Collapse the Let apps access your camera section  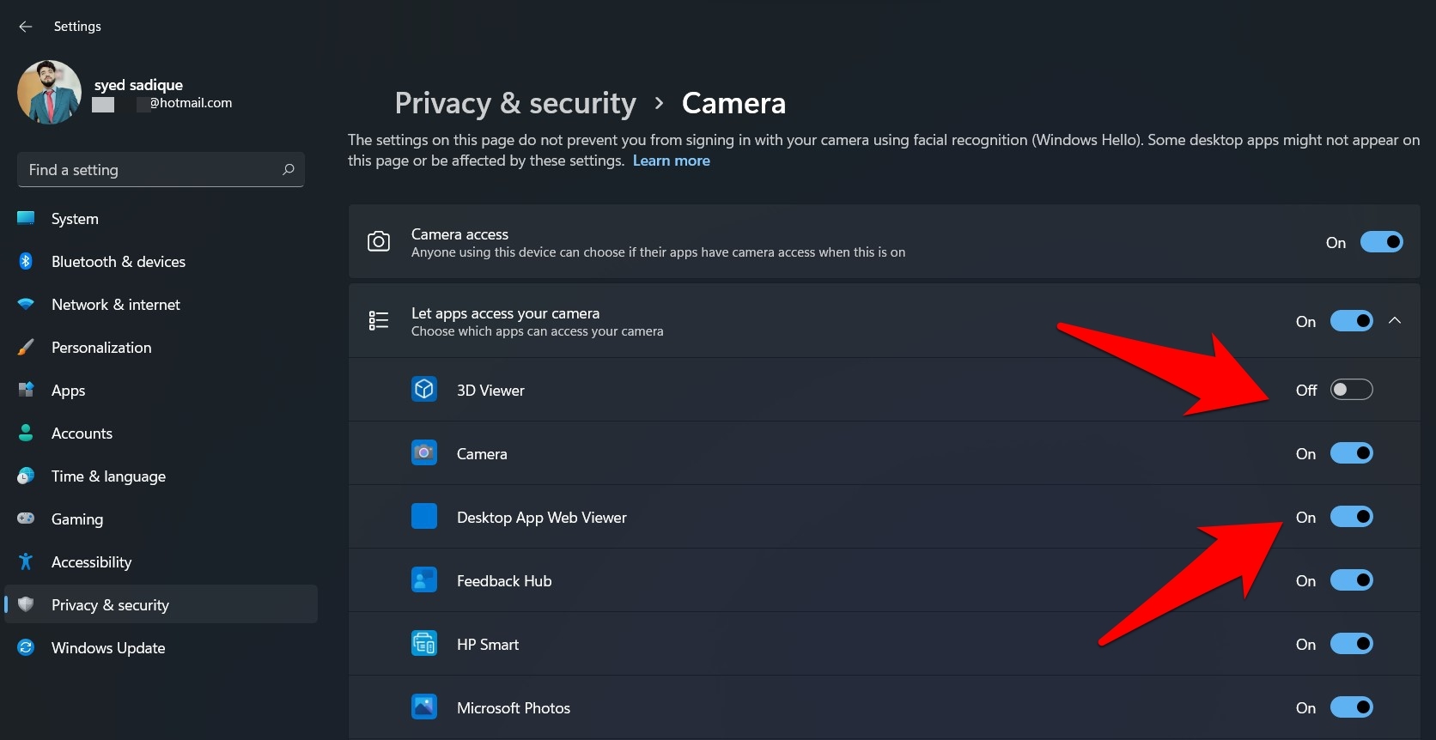tap(1395, 321)
